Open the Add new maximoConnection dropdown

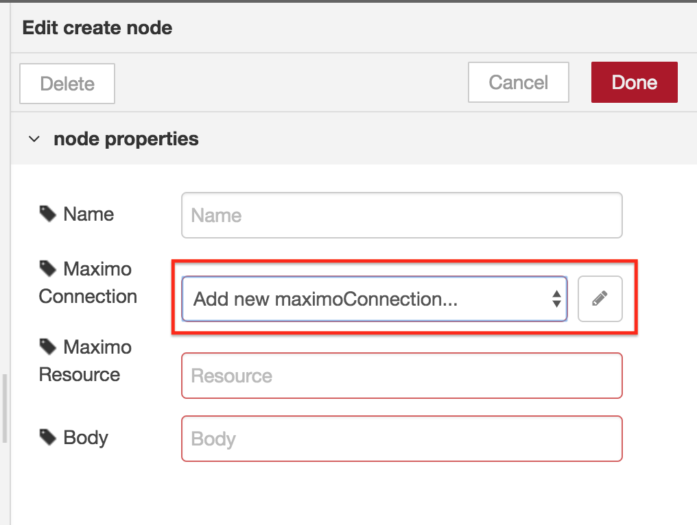click(x=375, y=298)
